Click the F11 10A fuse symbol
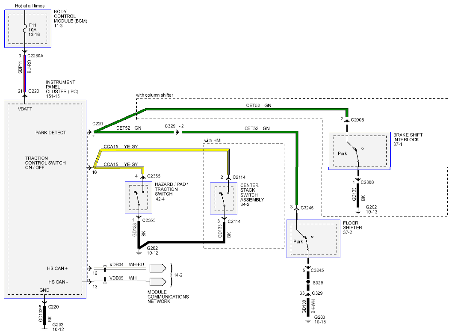This screenshot has height=335, width=452. (x=25, y=30)
